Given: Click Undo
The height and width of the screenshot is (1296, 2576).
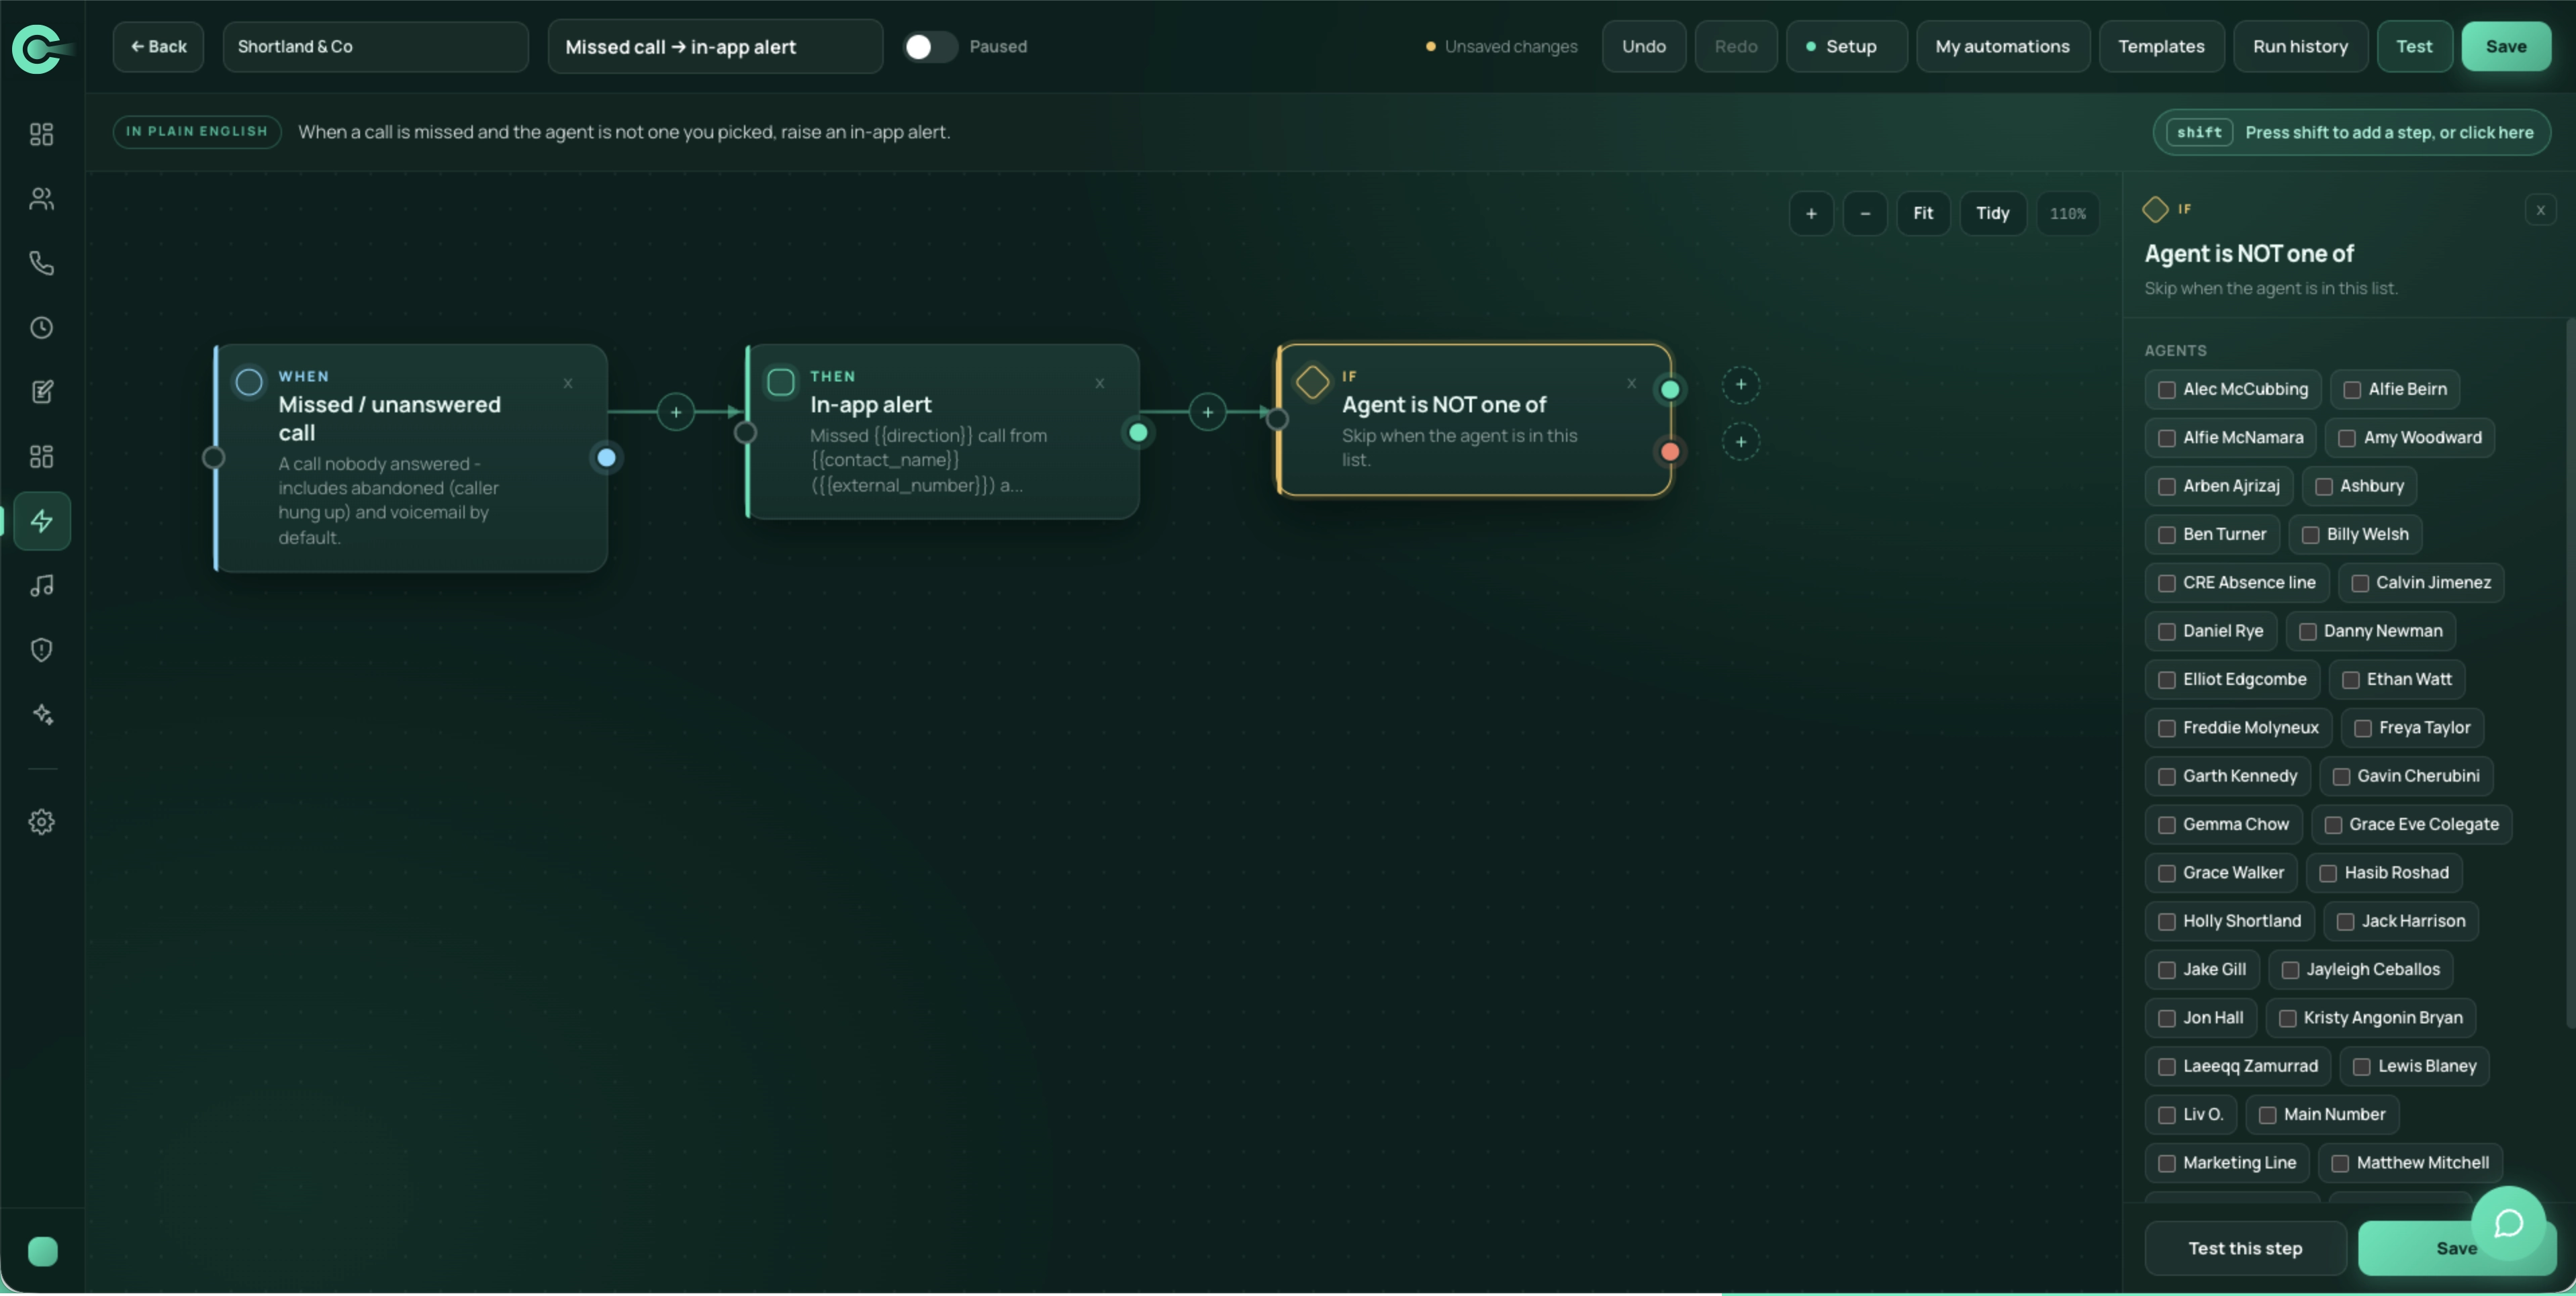Looking at the screenshot, I should point(1643,47).
